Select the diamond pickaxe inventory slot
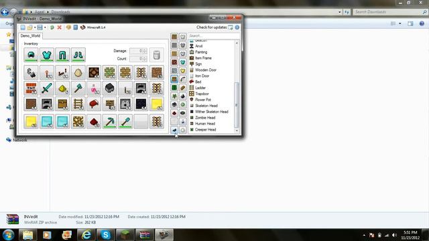 (110, 122)
